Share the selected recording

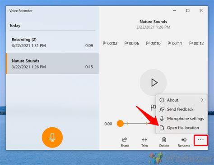point(125,142)
